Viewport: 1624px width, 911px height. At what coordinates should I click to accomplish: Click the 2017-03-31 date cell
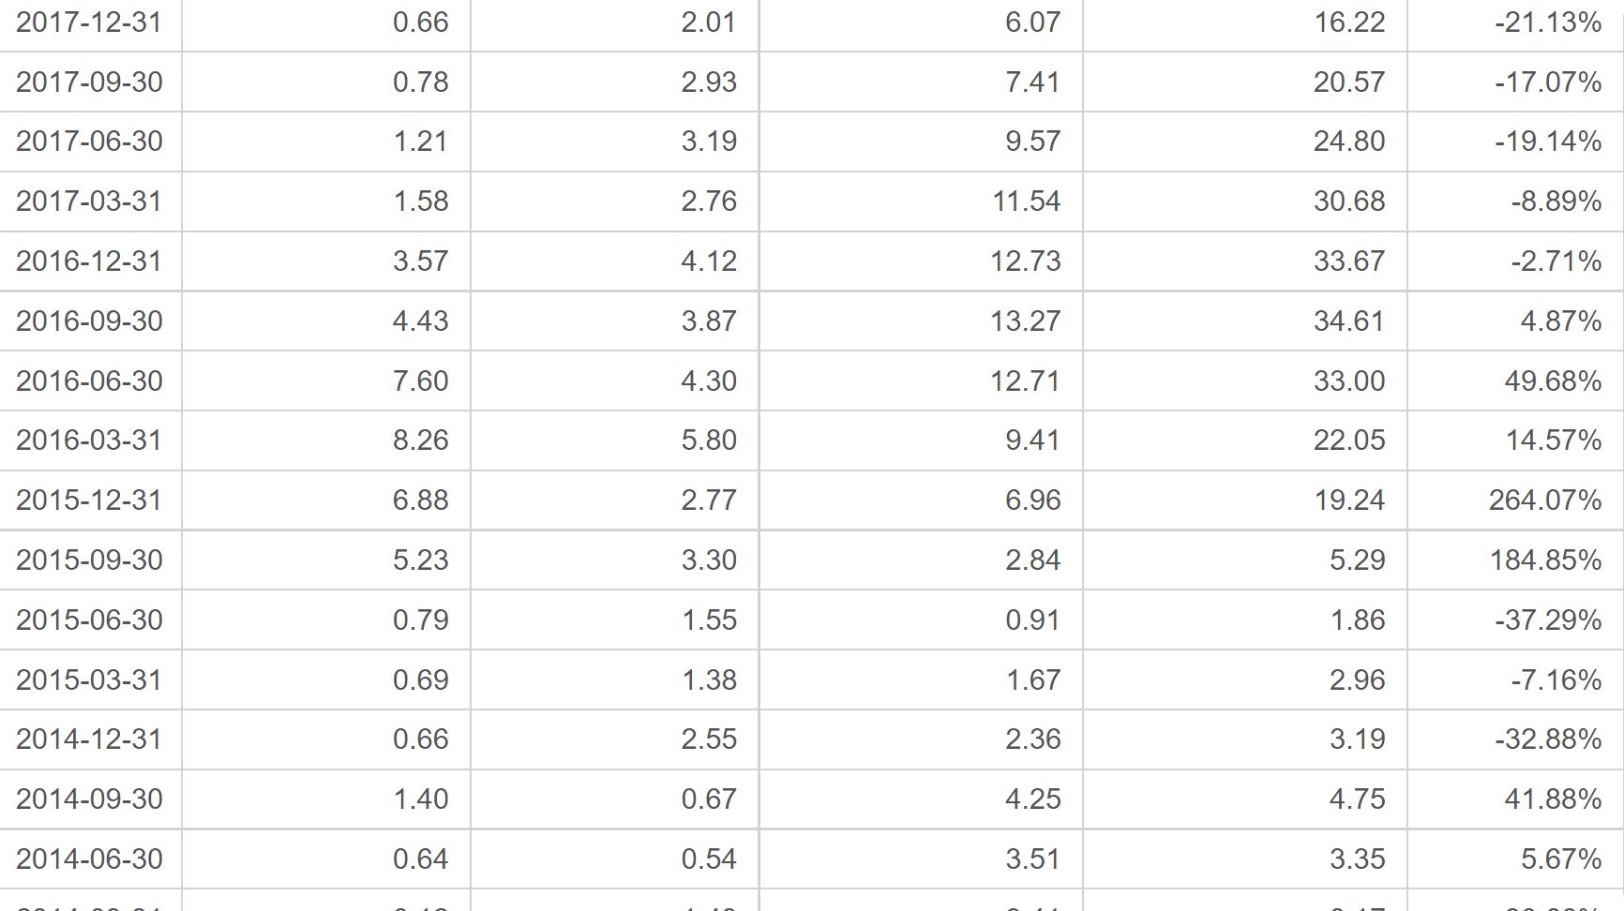click(x=90, y=202)
